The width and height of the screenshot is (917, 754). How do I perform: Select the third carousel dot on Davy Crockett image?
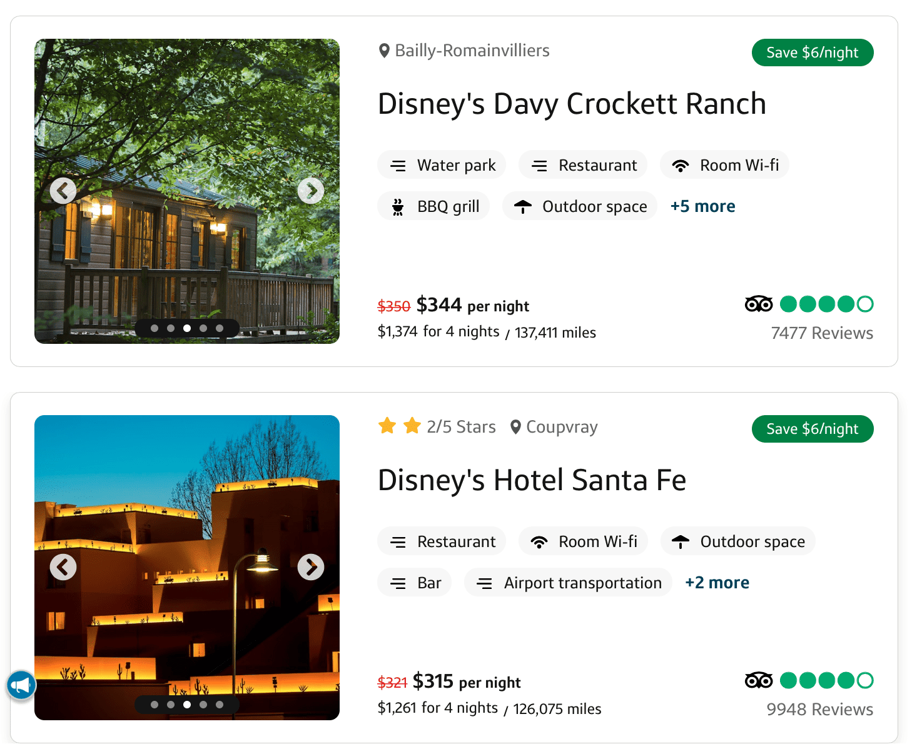[186, 328]
